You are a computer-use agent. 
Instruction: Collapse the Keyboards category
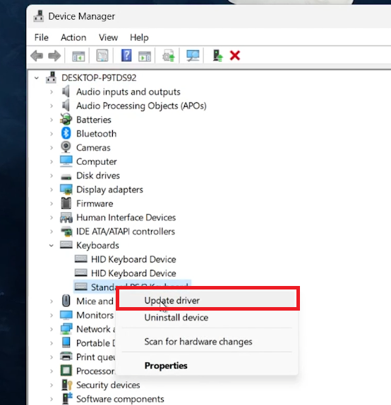tap(52, 245)
